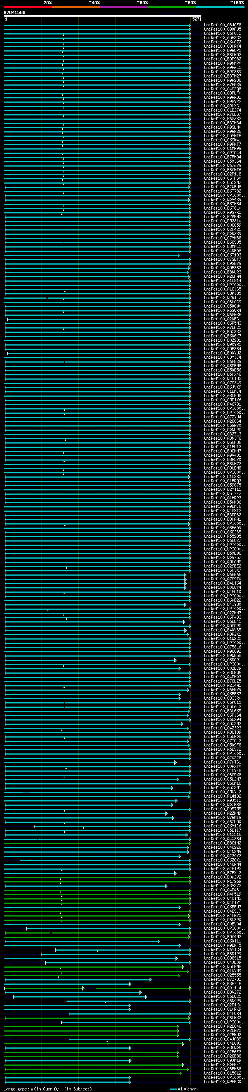Select last hit label UniRef100_Q96EC0
248x1092 pixels.
[222, 1082]
